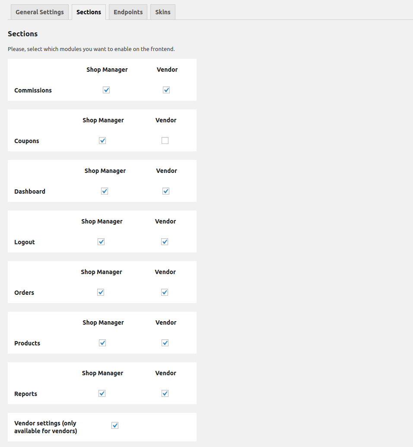Uncheck Orders for Shop Manager

click(x=101, y=292)
